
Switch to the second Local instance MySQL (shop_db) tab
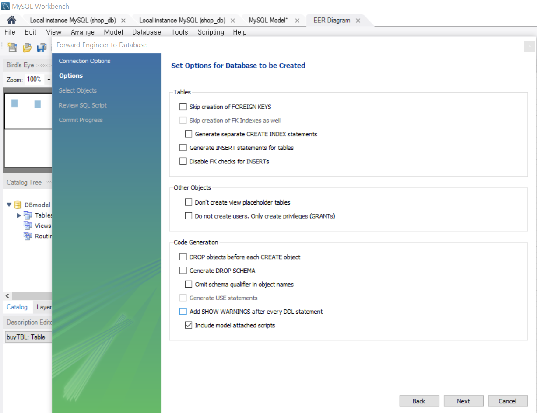pyautogui.click(x=182, y=21)
